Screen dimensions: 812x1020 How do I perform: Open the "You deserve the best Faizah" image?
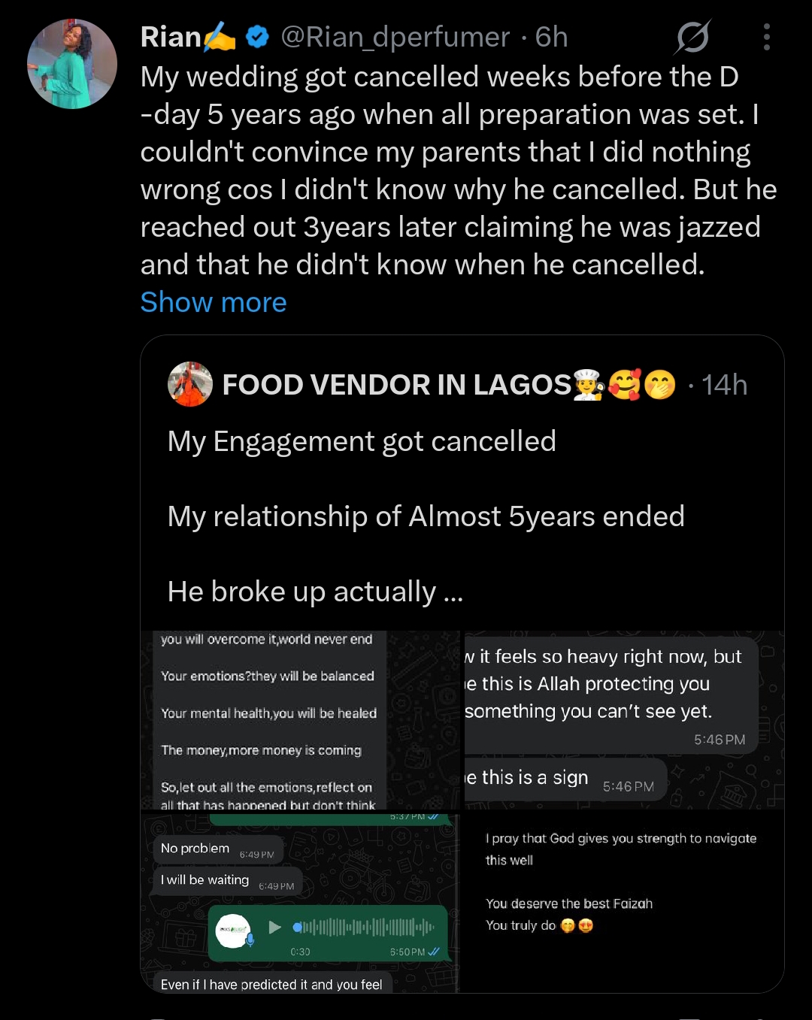coord(623,902)
